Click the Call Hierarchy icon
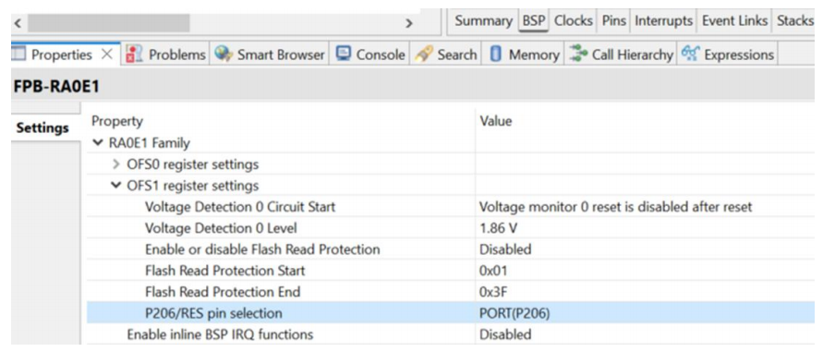This screenshot has height=352, width=823. [579, 55]
